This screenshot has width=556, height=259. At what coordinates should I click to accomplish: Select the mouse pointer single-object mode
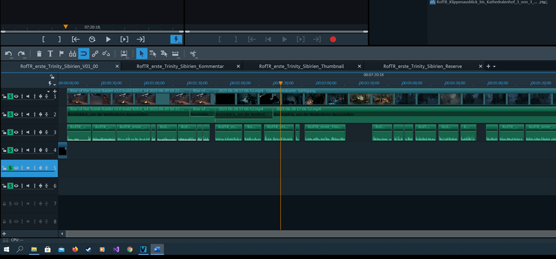tap(142, 54)
